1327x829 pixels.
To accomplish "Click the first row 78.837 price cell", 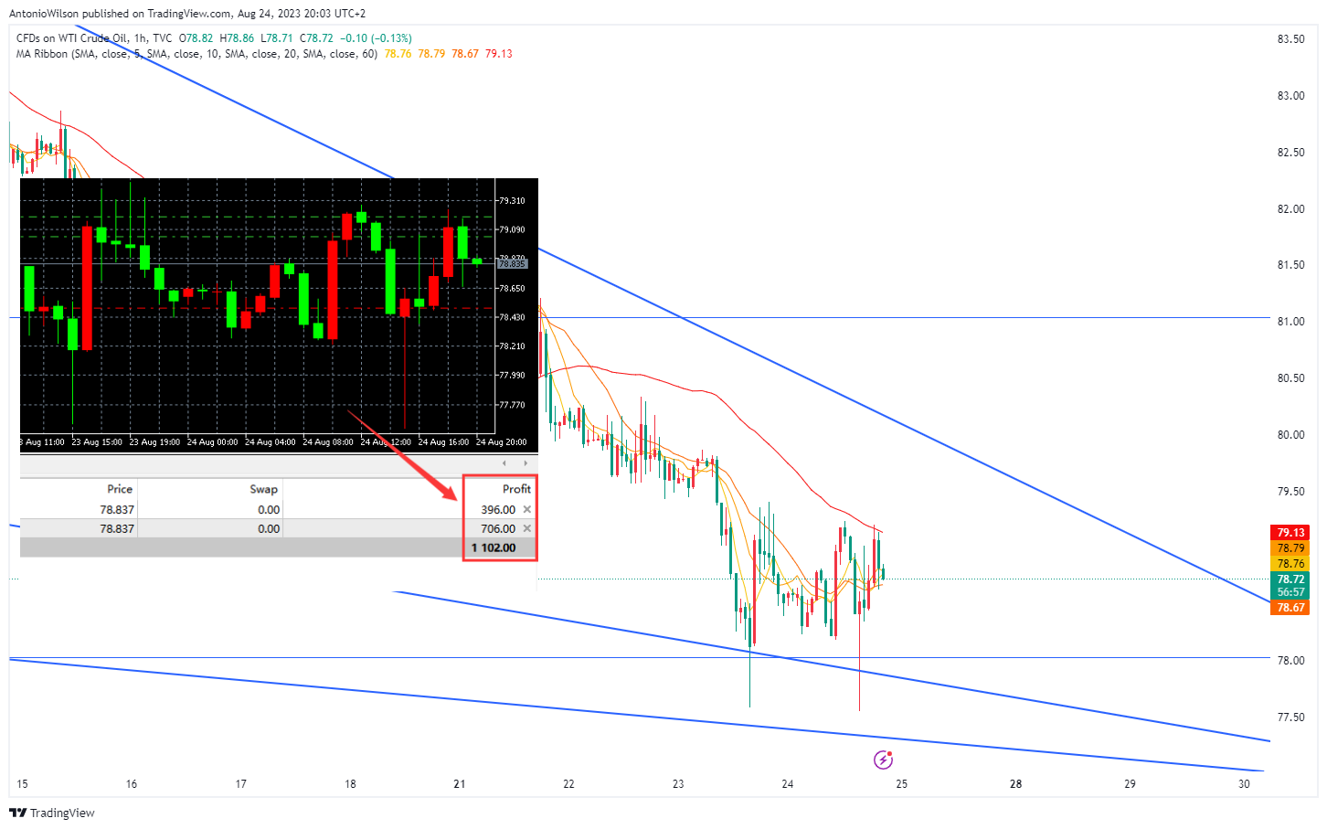I will [117, 509].
